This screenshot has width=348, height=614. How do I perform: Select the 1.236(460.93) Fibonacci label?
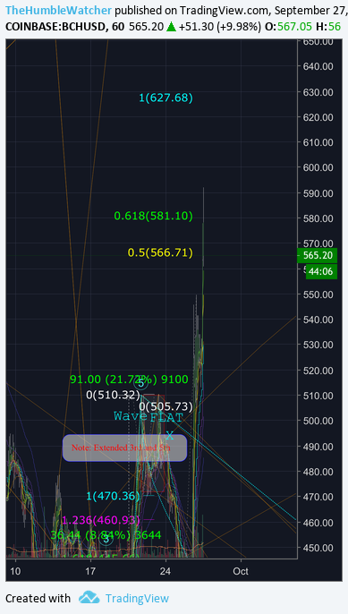coord(100,520)
